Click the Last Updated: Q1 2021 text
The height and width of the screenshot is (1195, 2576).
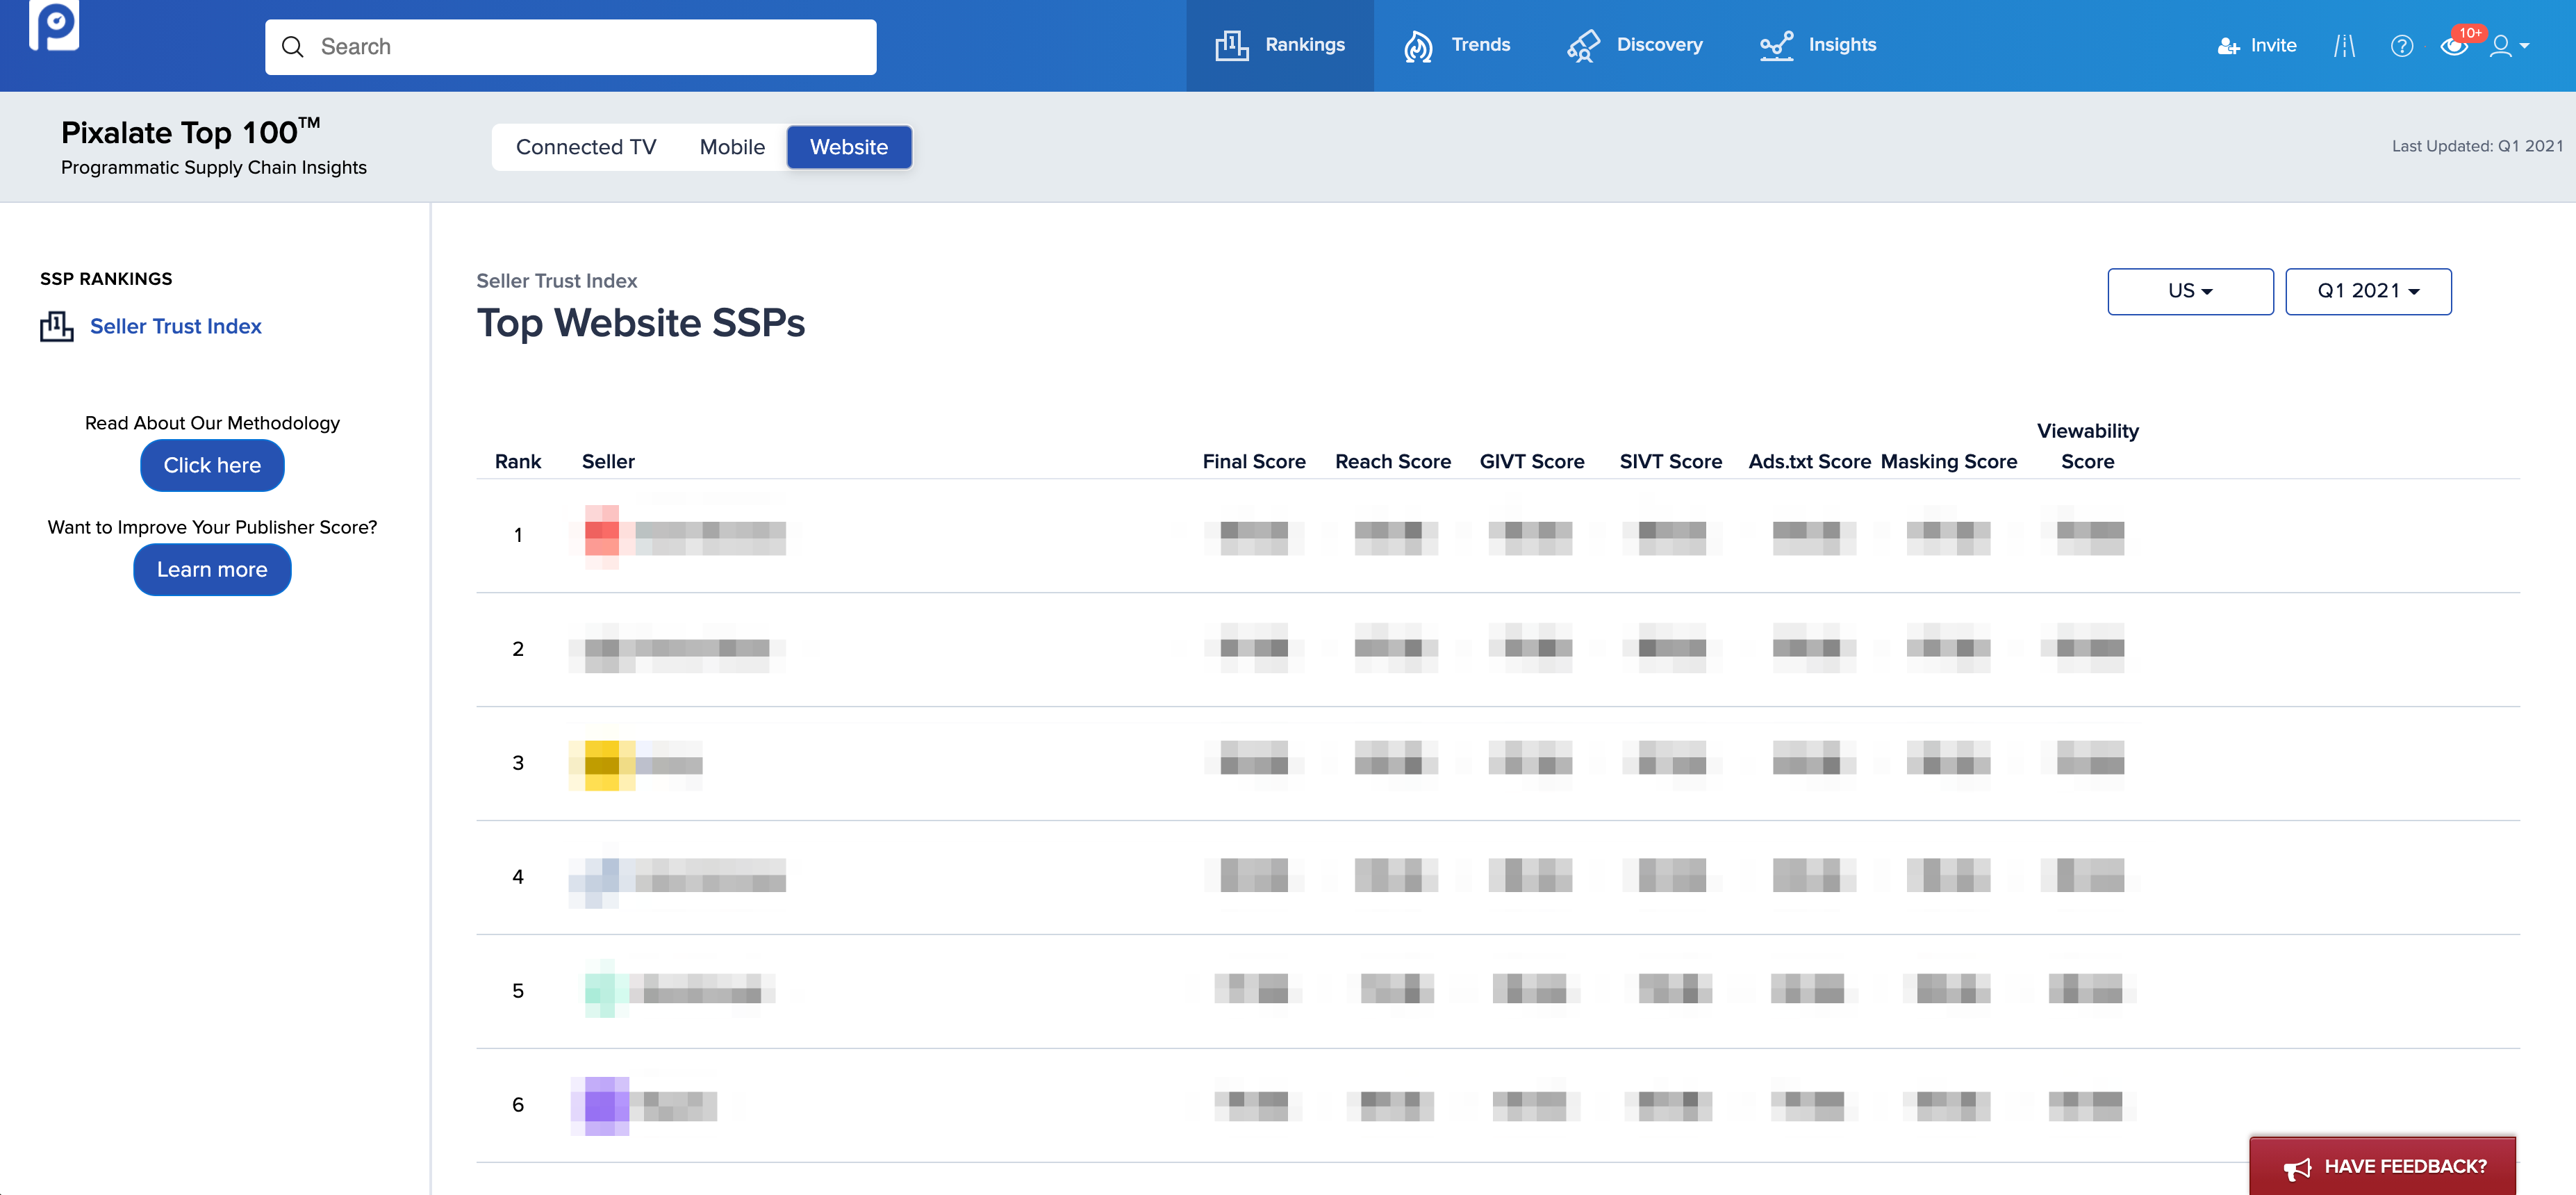[x=2477, y=146]
